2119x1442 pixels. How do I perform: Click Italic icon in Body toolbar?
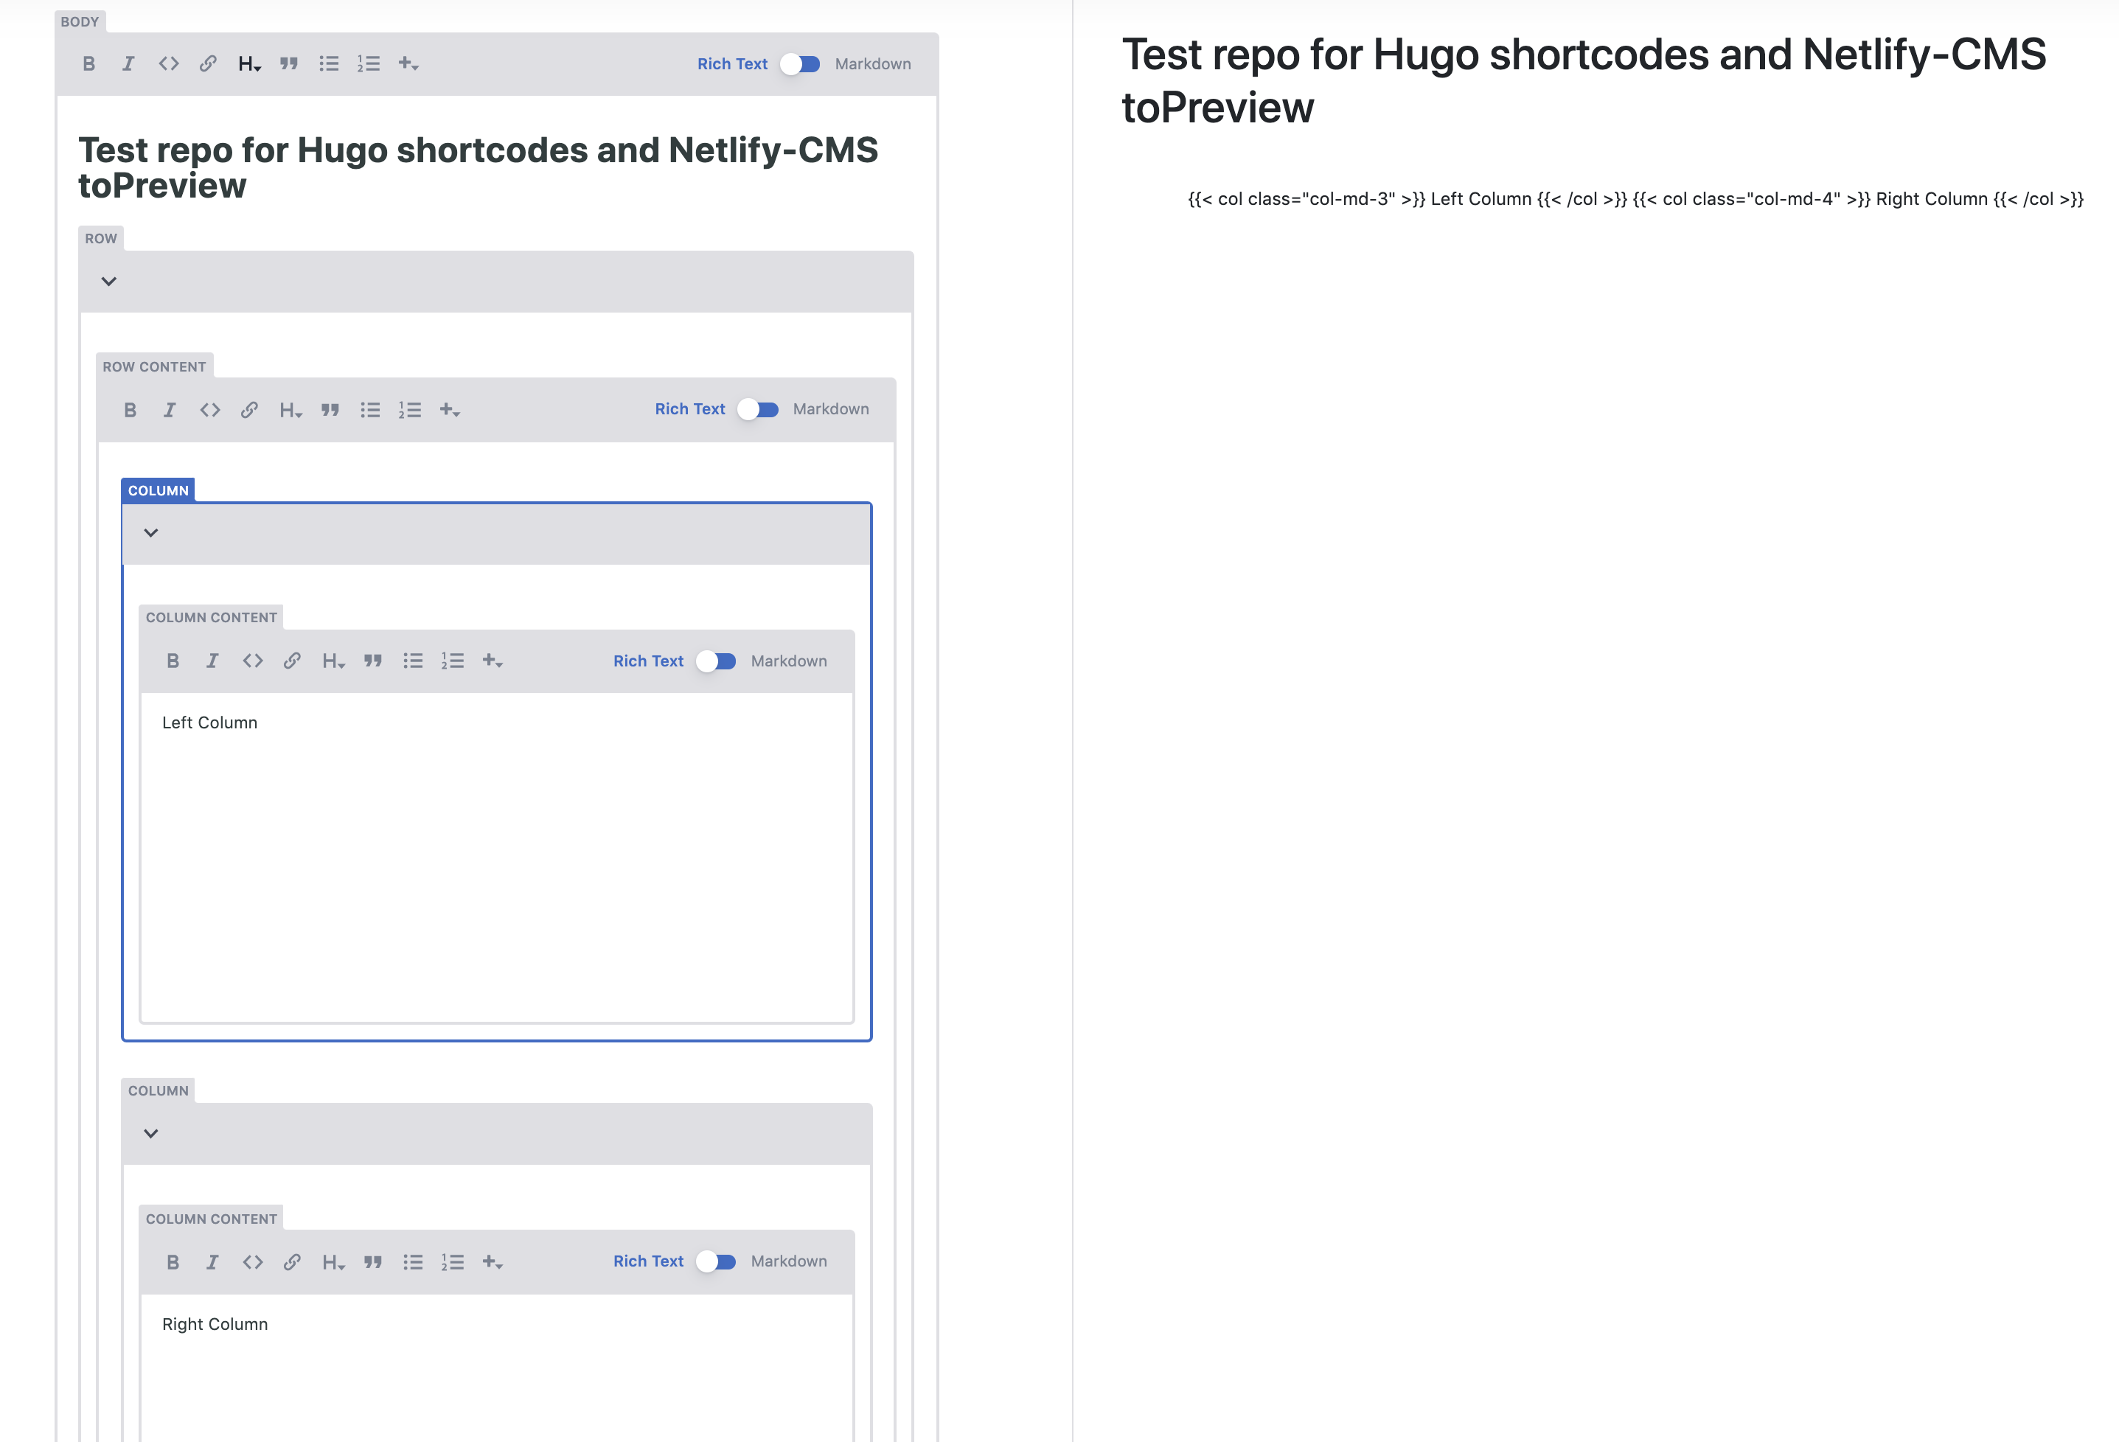tap(128, 64)
